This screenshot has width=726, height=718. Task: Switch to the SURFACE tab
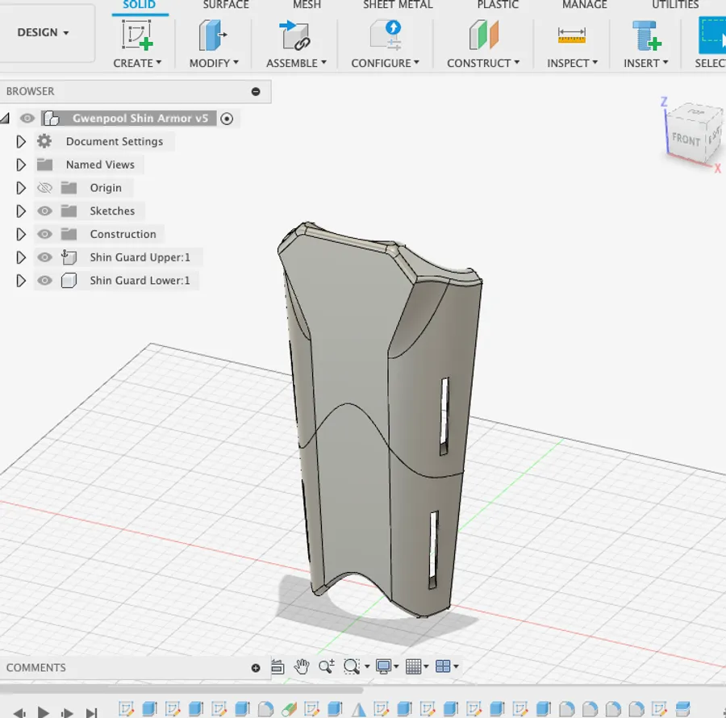click(x=226, y=5)
